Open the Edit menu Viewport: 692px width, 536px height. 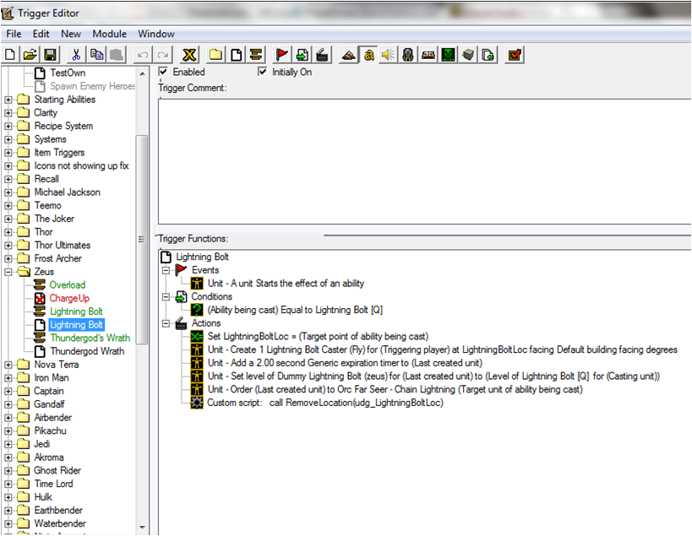click(41, 34)
